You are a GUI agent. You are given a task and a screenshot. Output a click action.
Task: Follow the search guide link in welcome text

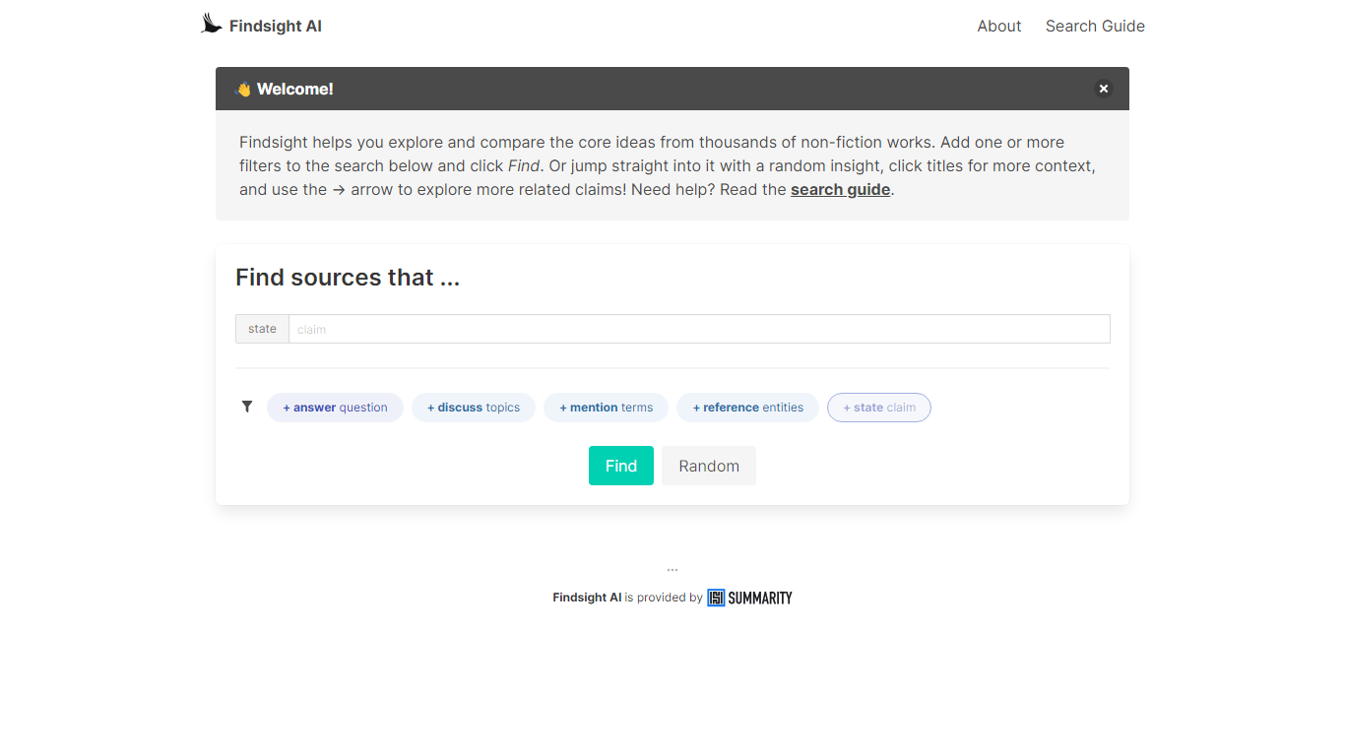840,190
